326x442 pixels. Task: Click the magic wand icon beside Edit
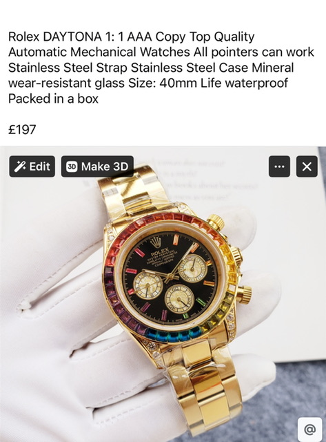click(x=20, y=166)
